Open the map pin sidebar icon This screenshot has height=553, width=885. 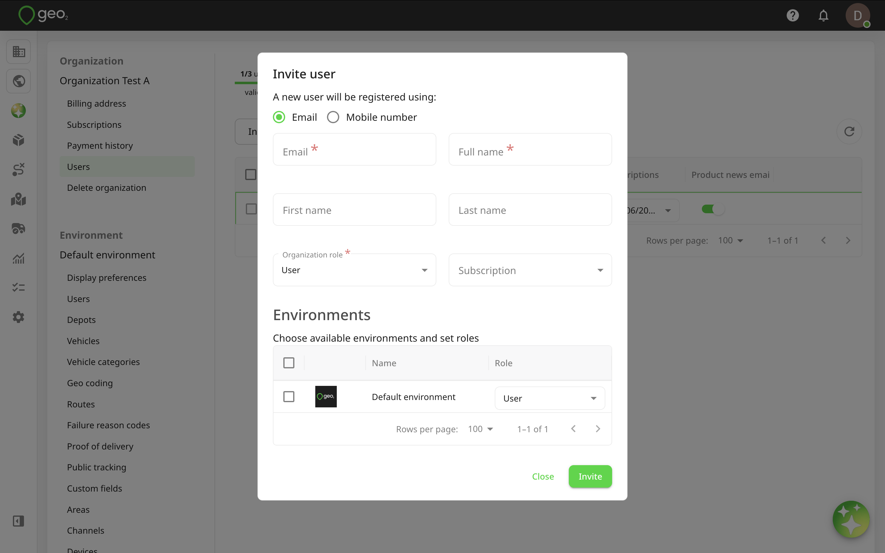point(18,199)
